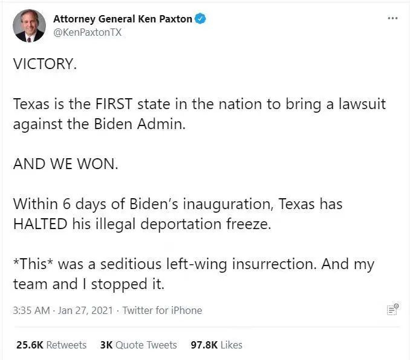Open the tweet's more options ellipsis menu
The width and height of the screenshot is (410, 360).
coord(392,18)
